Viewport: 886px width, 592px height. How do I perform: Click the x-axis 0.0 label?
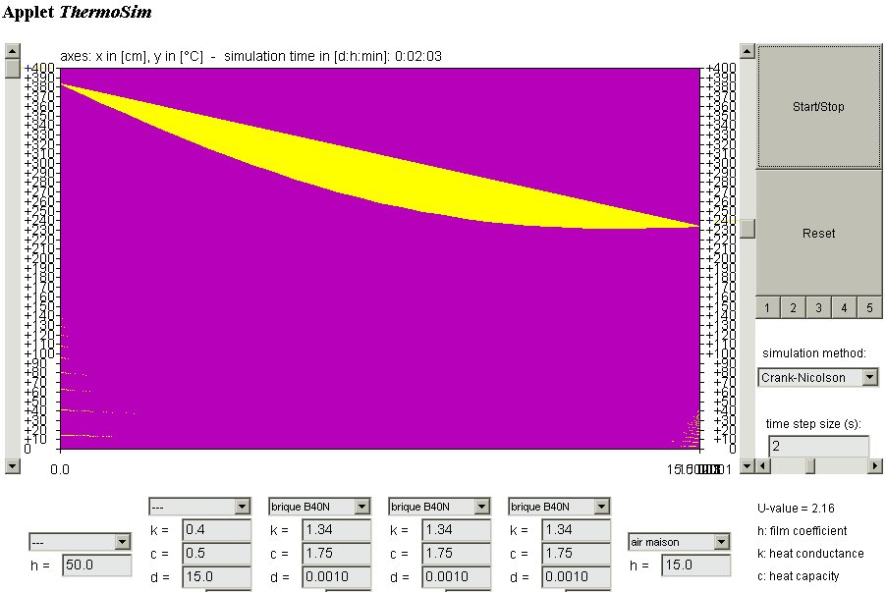(x=60, y=469)
